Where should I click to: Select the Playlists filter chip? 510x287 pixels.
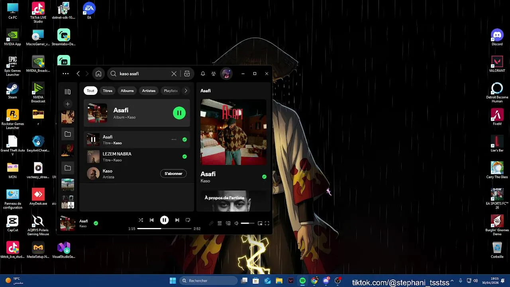[x=171, y=91]
